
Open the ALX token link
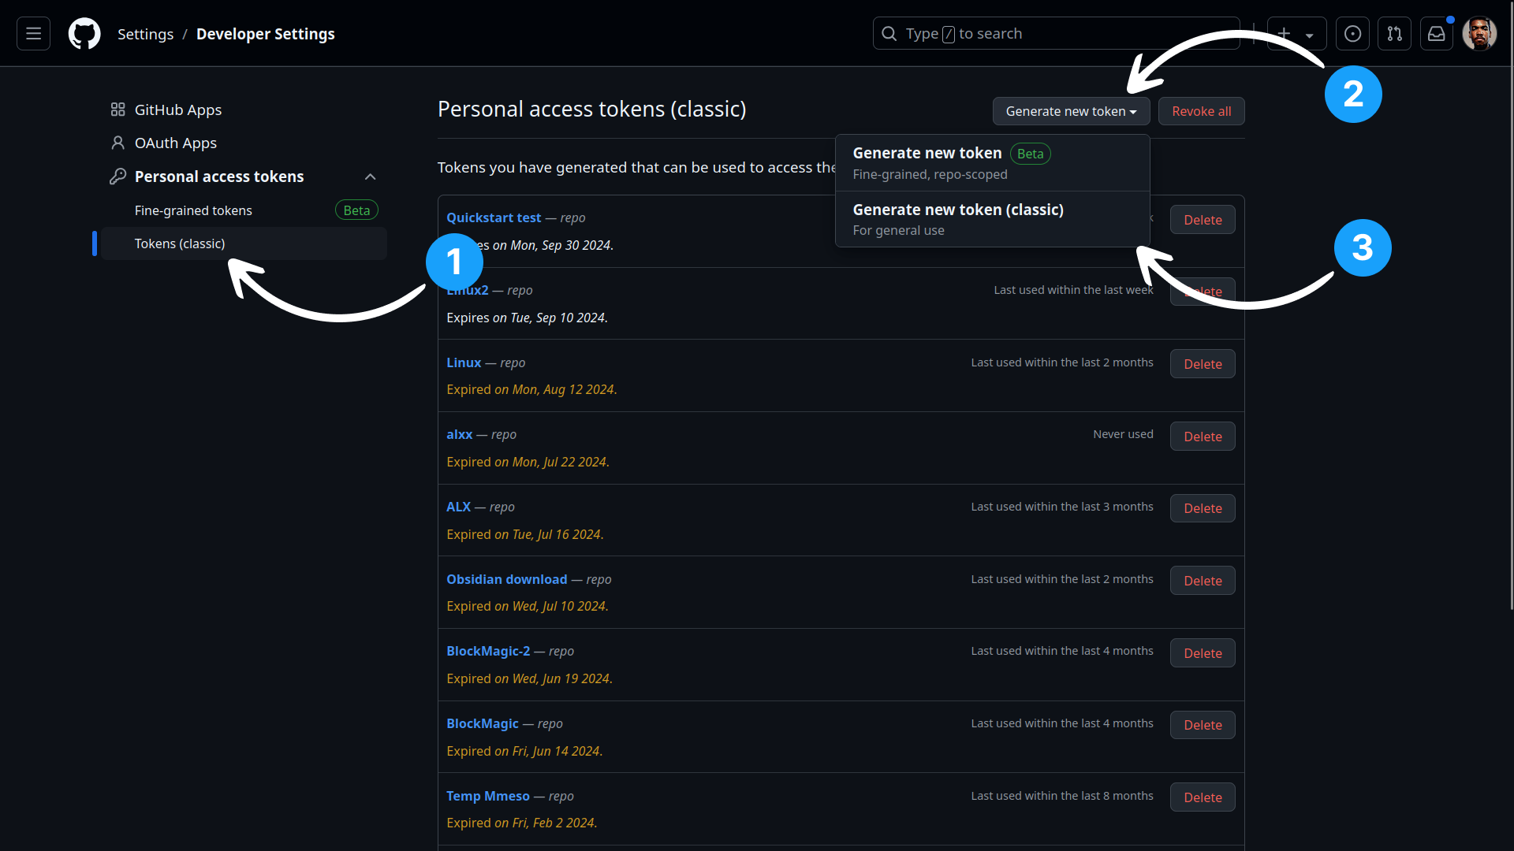(x=458, y=507)
